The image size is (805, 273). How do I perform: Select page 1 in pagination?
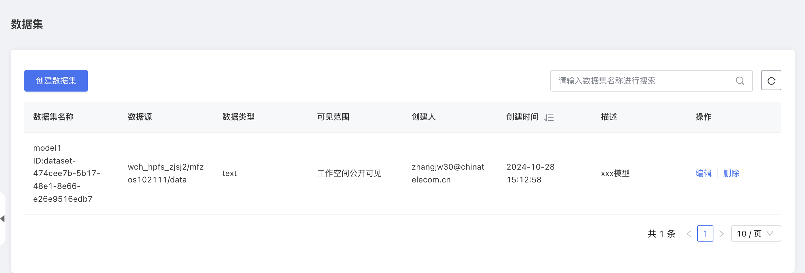705,234
